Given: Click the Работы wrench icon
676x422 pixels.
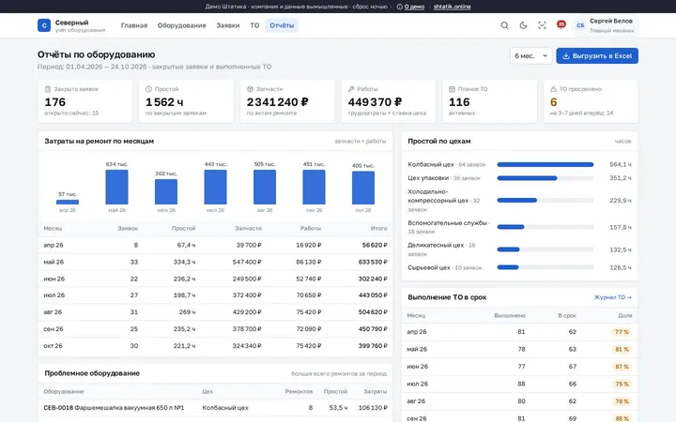Looking at the screenshot, I should (351, 89).
